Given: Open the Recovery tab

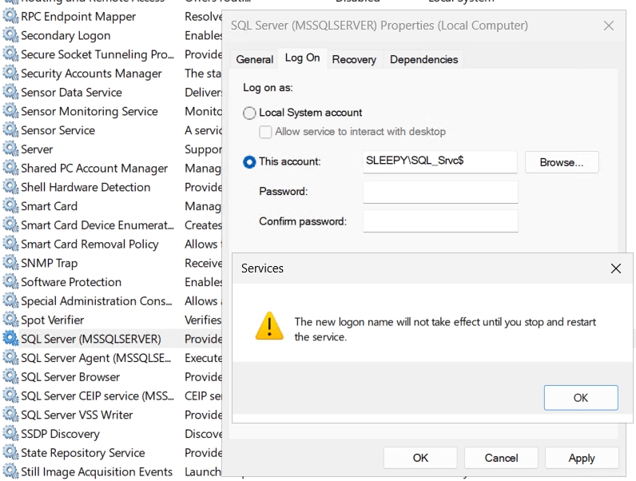Looking at the screenshot, I should tap(354, 59).
